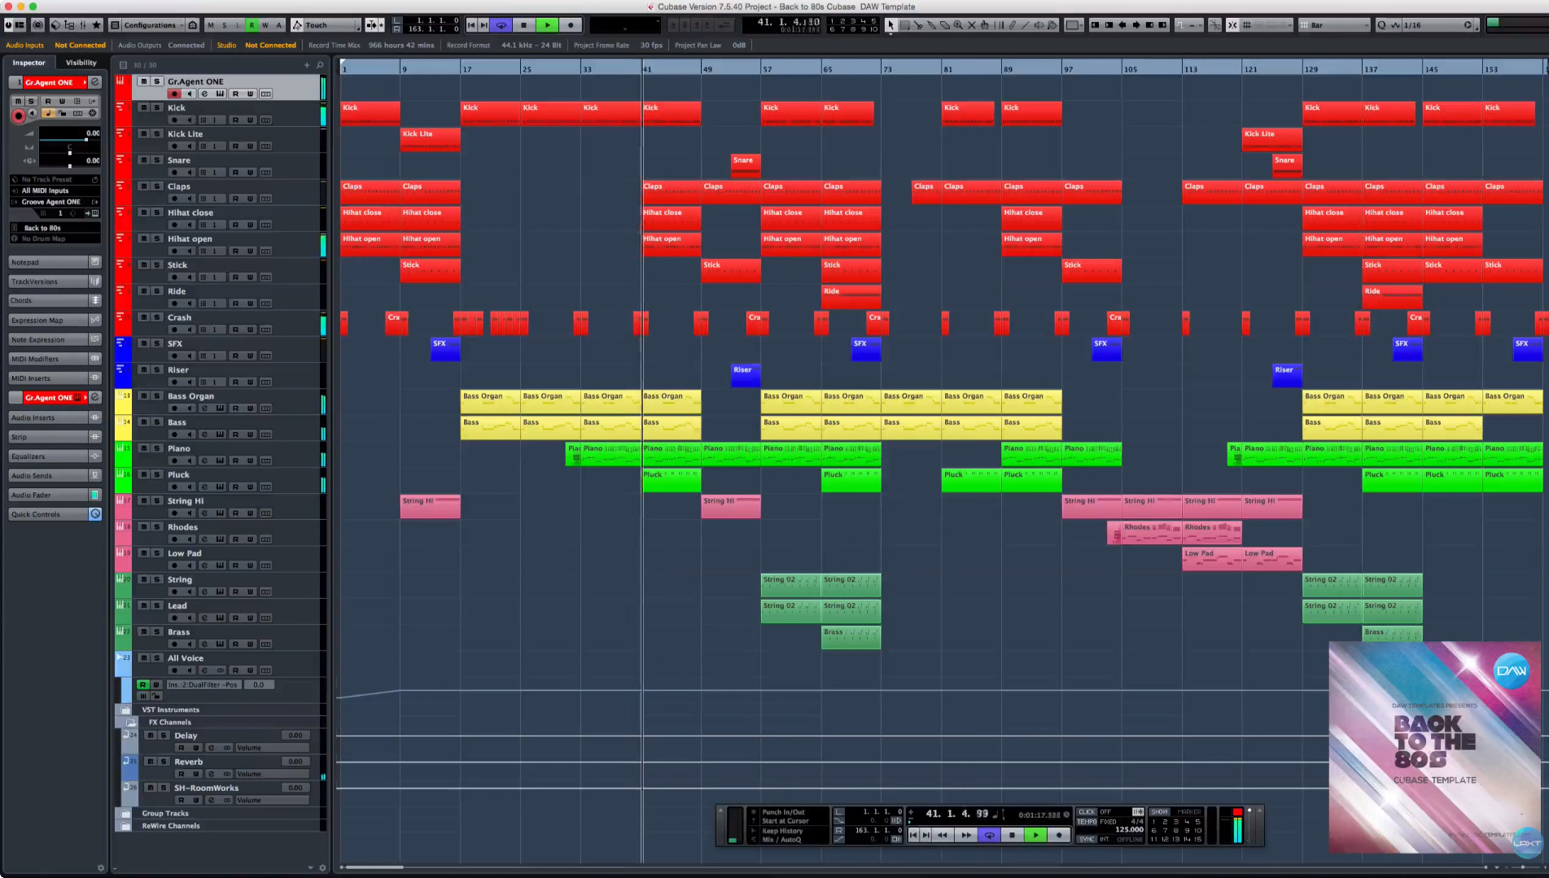
Task: Click the SHOW markers button
Action: [x=1159, y=812]
